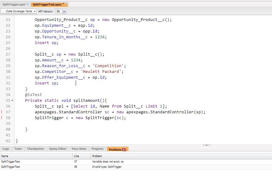The width and height of the screenshot is (272, 192).
Task: Click the error icon beside line 38
Action: [2, 118]
